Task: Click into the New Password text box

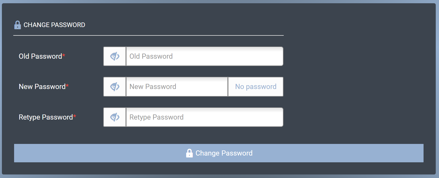Action: click(177, 87)
